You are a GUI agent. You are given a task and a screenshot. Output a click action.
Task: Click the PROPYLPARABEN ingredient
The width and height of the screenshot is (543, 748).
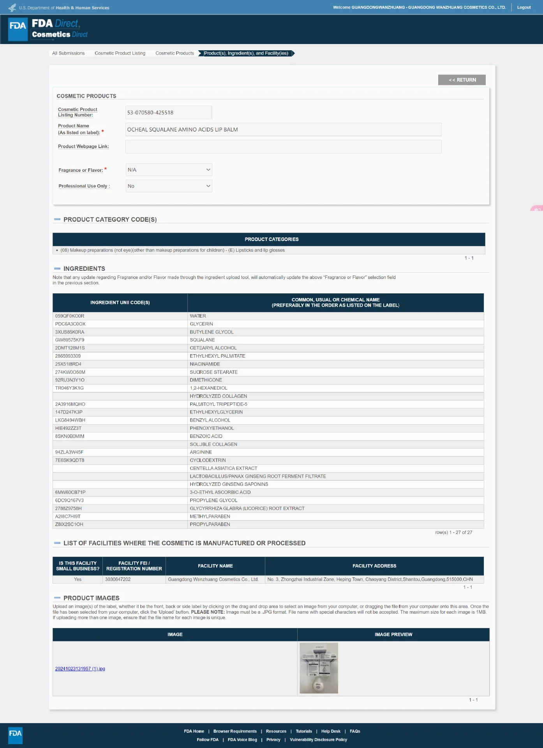coord(210,524)
